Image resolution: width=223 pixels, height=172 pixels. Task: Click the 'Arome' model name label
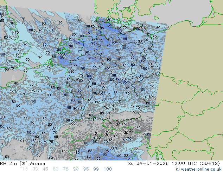(38, 164)
